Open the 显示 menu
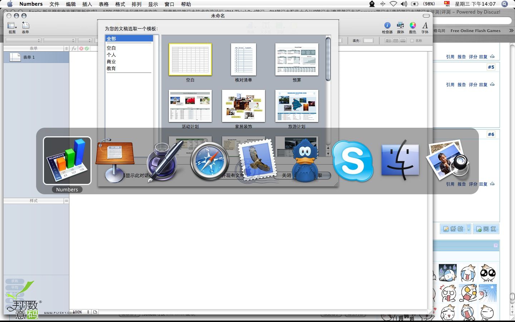Image resolution: width=515 pixels, height=322 pixels. 153,4
